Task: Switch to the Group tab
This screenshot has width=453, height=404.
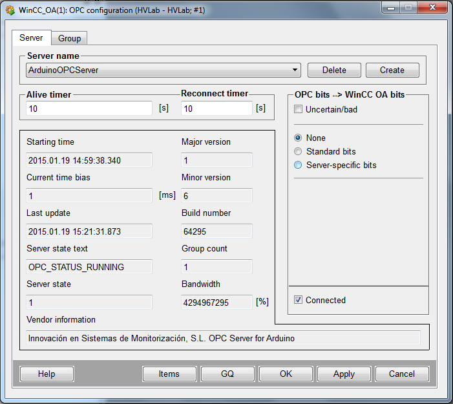Action: coord(69,38)
